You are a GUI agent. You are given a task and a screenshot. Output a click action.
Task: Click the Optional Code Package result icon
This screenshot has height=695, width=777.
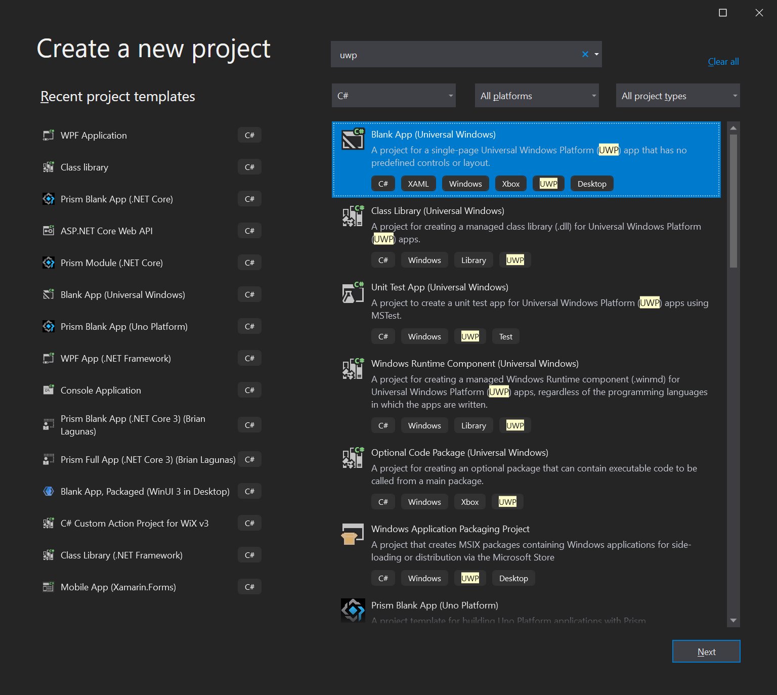[x=353, y=457]
